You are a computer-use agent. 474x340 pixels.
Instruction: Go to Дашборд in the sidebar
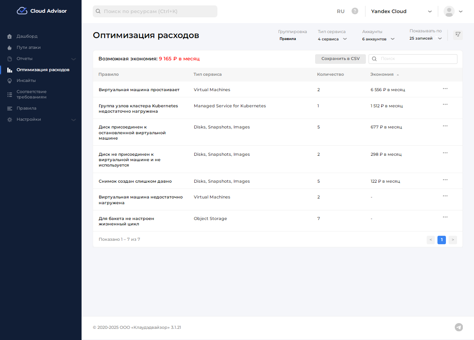pos(27,36)
